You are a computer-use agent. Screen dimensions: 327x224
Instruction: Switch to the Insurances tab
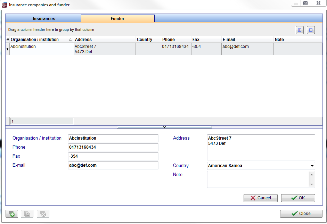tap(43, 18)
